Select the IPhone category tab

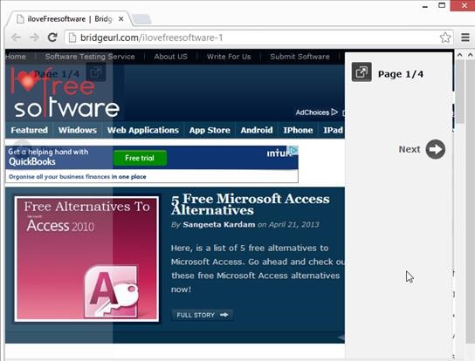298,130
